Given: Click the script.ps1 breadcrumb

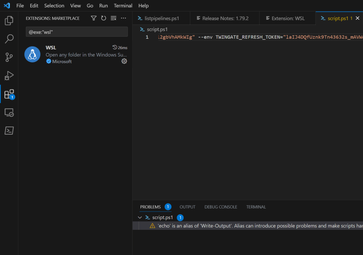Looking at the screenshot, I should tap(154, 29).
